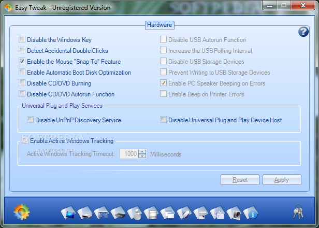Viewport: 319px width, 228px height.
Task: Check Disable UnPnP Discovery Service
Action: pos(31,120)
